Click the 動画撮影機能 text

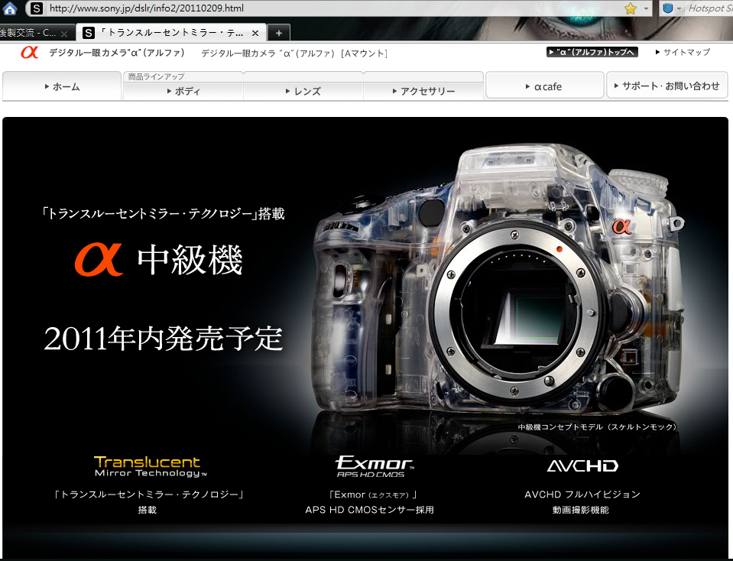pos(581,510)
